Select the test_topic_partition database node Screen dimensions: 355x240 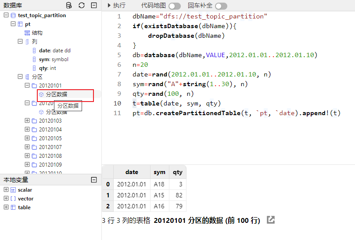pyautogui.click(x=42, y=15)
